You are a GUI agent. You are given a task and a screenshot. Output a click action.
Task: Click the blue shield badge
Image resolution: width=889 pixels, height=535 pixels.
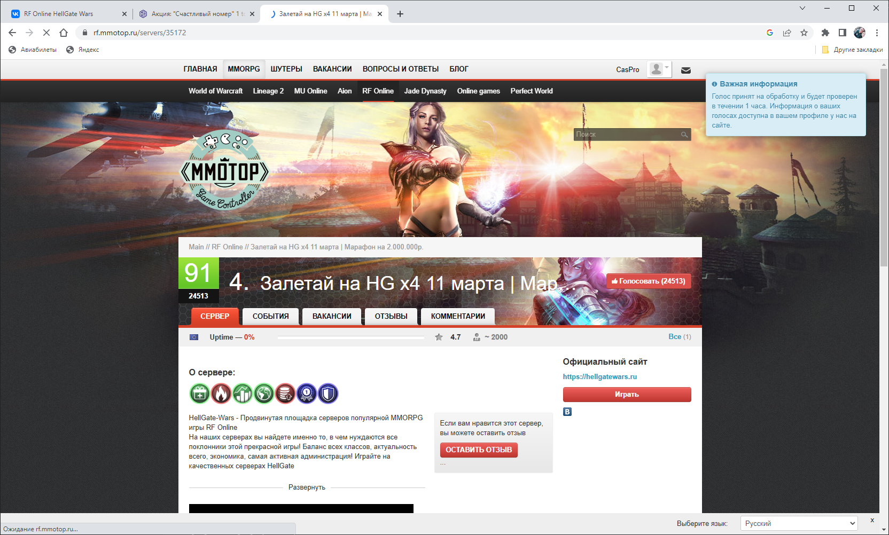(x=328, y=394)
